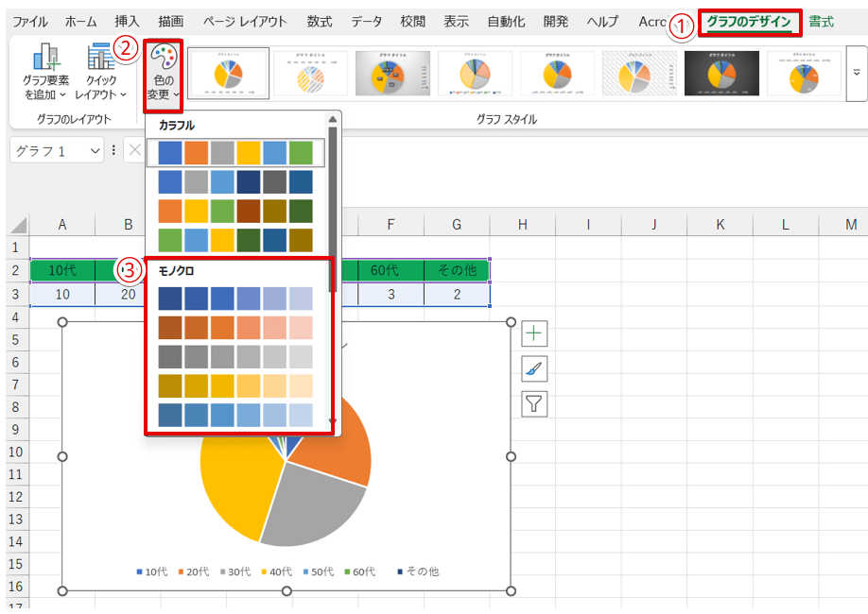Click column K header

click(720, 224)
